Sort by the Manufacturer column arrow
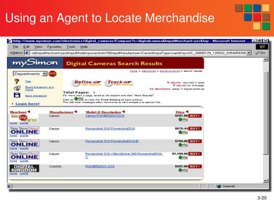Viewport: 274px width, 205px height. [75, 112]
